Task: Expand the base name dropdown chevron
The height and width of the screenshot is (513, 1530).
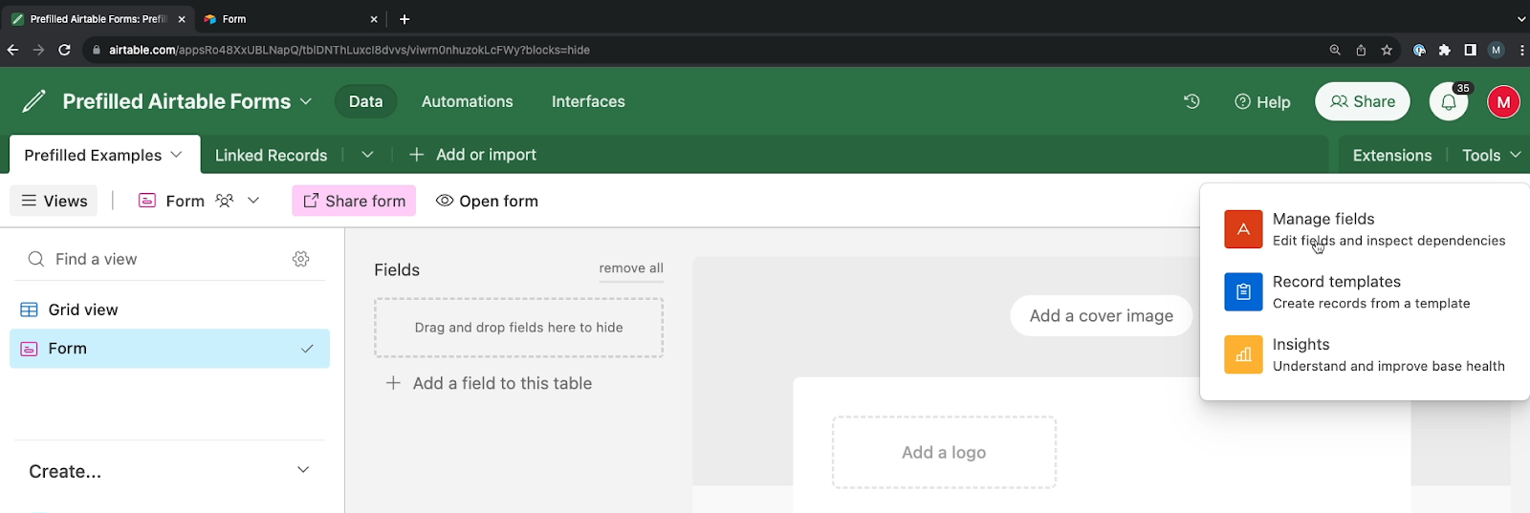Action: click(306, 101)
